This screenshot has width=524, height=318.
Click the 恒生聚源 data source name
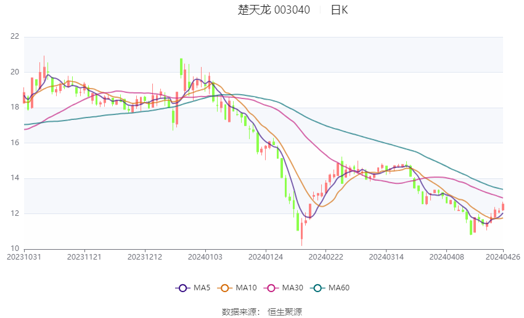(x=285, y=312)
